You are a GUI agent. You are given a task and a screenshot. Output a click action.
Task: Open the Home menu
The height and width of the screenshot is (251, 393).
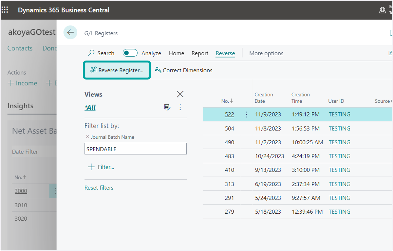[177, 53]
